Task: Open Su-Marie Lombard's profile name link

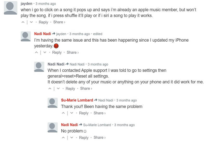Action: 77,100
